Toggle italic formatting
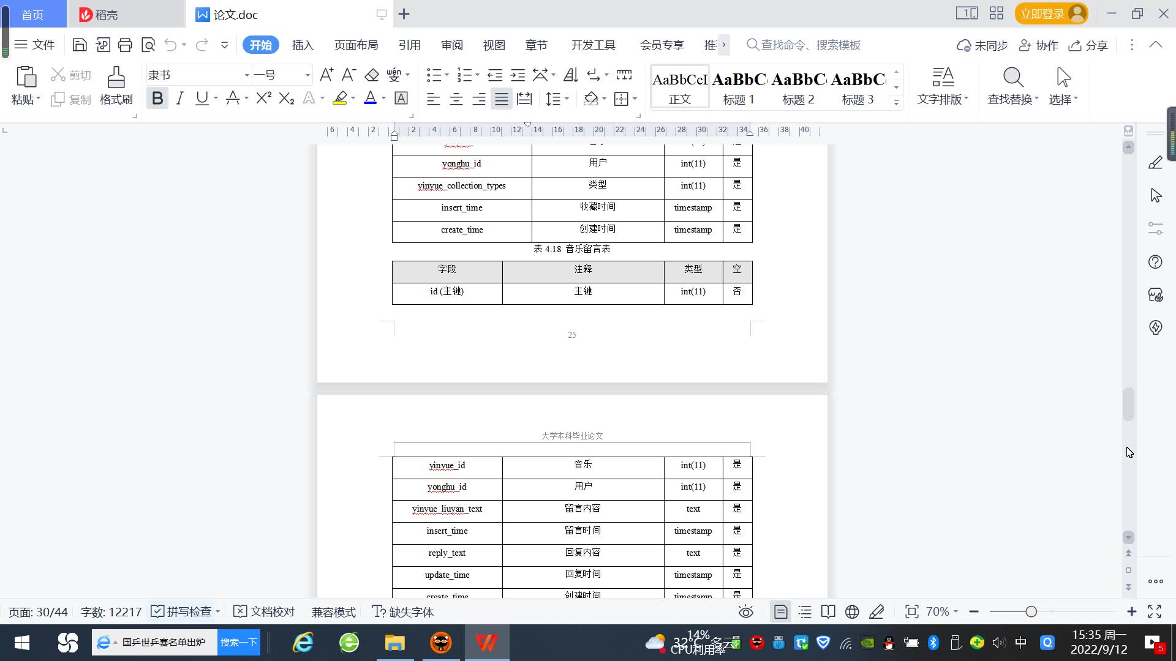Image resolution: width=1176 pixels, height=661 pixels. (x=179, y=98)
